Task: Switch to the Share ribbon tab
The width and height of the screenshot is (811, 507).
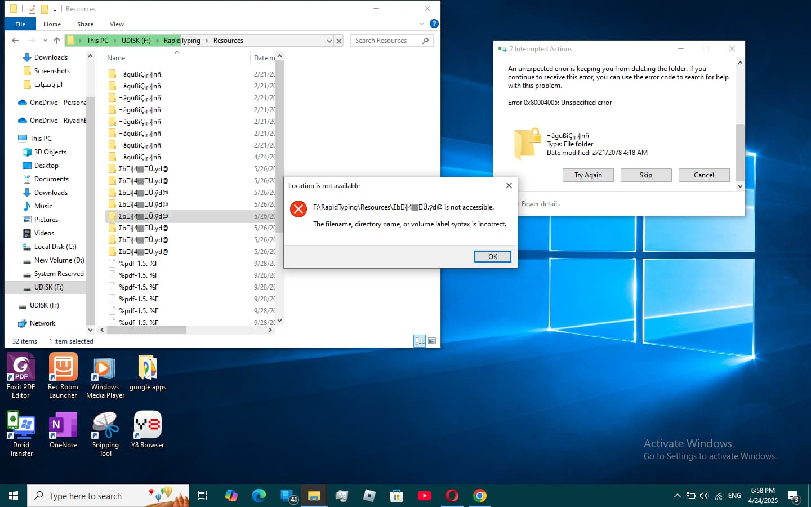Action: [x=86, y=24]
